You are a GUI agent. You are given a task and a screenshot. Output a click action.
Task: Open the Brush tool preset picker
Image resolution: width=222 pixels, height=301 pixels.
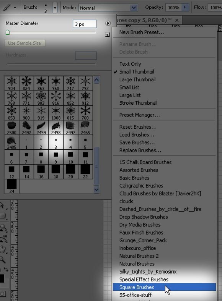coord(10,8)
